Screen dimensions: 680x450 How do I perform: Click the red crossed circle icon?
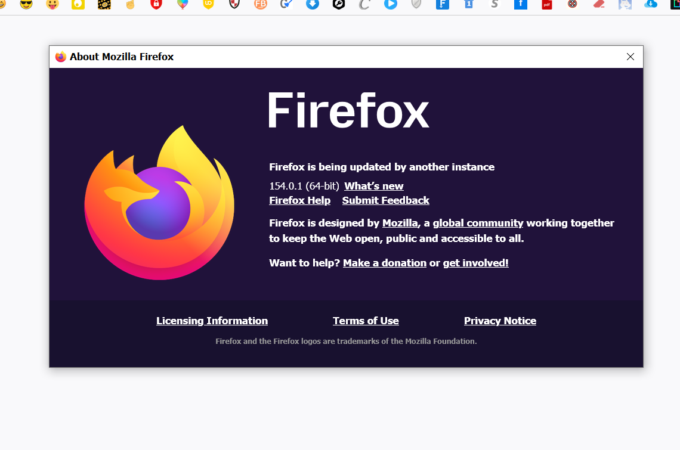coord(573,4)
